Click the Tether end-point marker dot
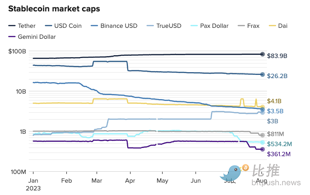 pos(262,54)
